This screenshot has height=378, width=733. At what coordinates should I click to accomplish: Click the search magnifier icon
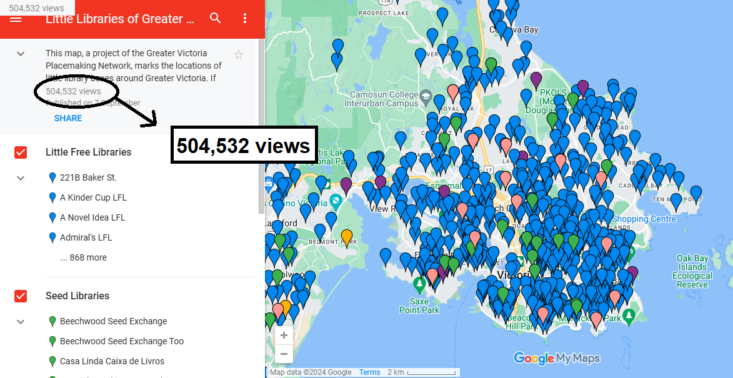click(216, 19)
